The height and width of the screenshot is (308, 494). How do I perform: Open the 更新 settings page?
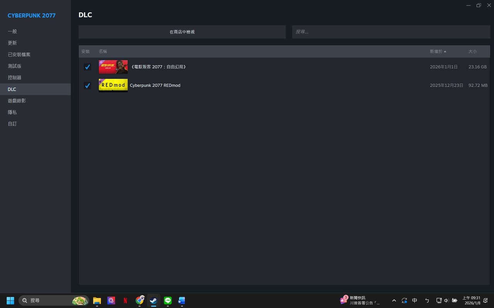(12, 43)
